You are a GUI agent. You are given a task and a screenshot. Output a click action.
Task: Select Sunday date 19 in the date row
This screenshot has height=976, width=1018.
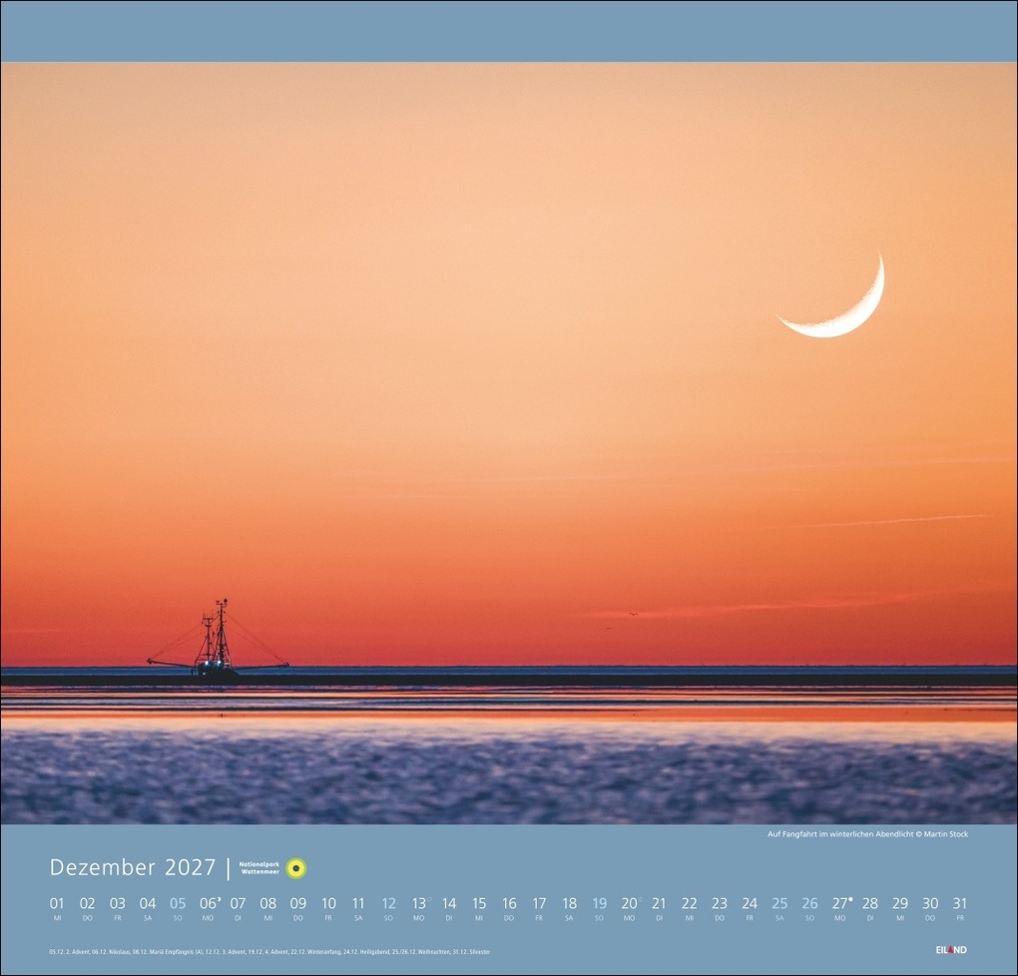599,902
